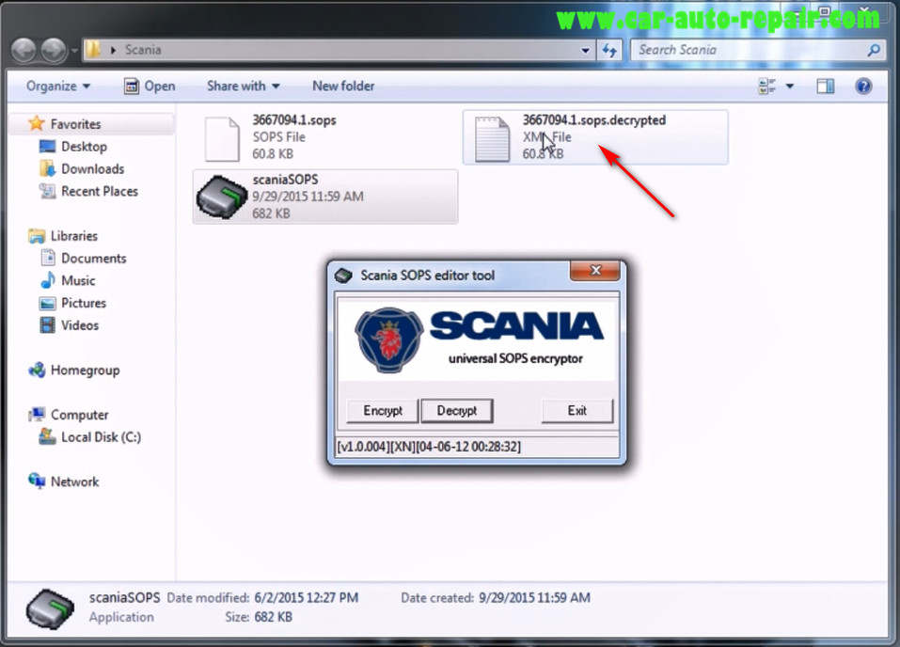Click the Open toolbar icon beside Open
The image size is (900, 647).
(132, 87)
